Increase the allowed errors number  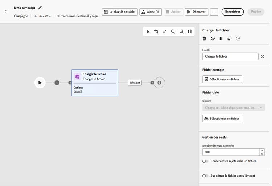(262, 151)
